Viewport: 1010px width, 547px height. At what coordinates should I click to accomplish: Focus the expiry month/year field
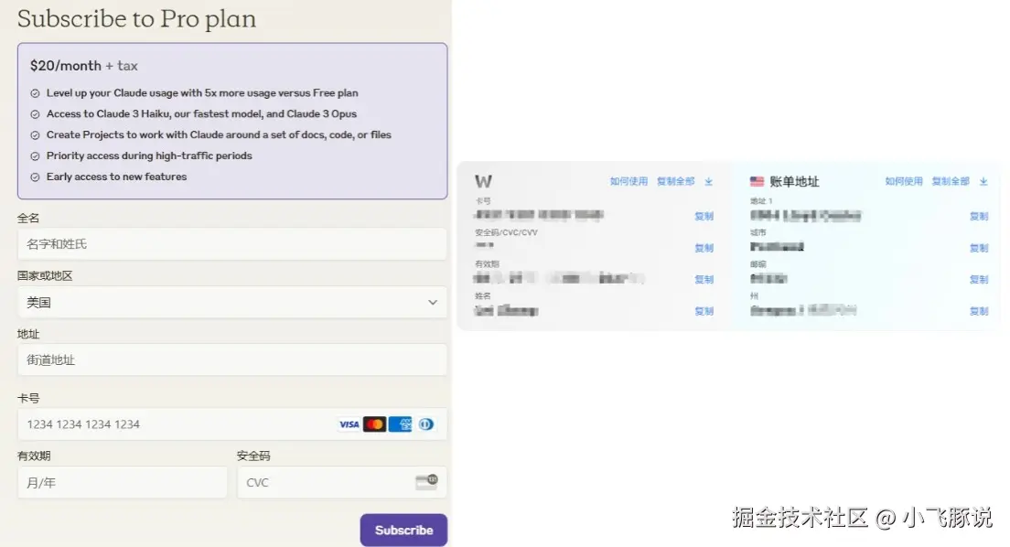click(x=123, y=483)
